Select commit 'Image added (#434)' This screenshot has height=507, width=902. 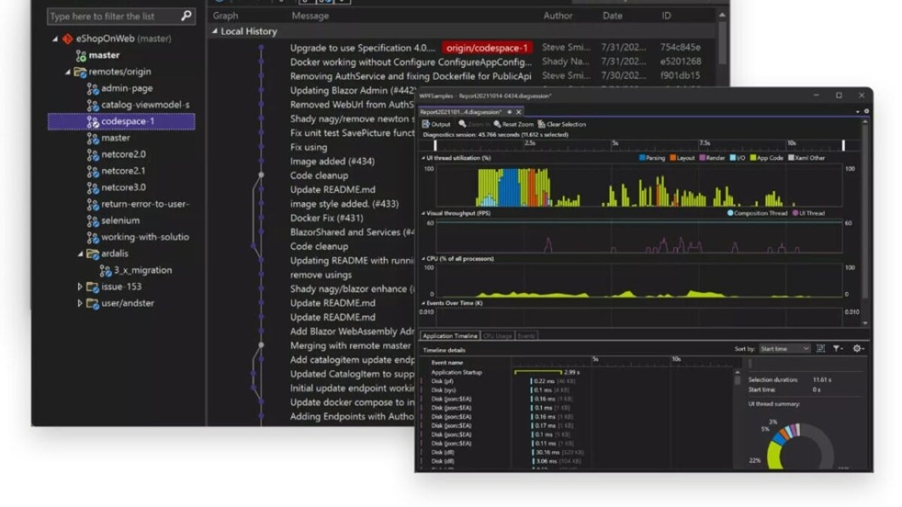pos(333,161)
